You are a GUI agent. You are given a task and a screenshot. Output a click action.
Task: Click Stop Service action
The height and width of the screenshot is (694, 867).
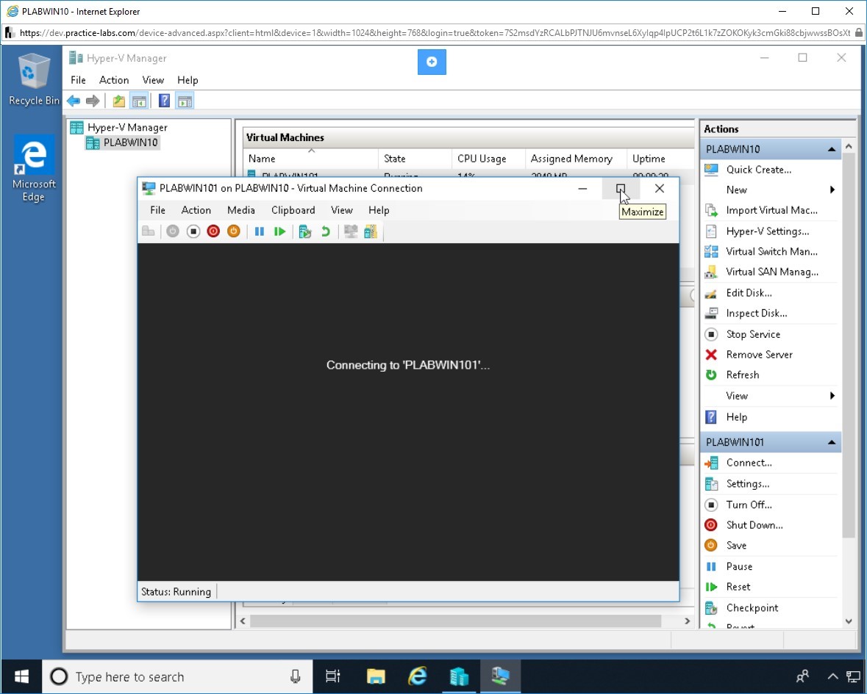[x=753, y=335]
